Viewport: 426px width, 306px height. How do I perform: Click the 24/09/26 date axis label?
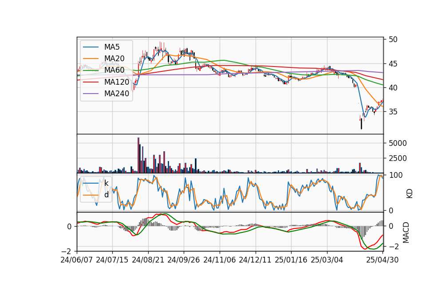click(x=184, y=260)
